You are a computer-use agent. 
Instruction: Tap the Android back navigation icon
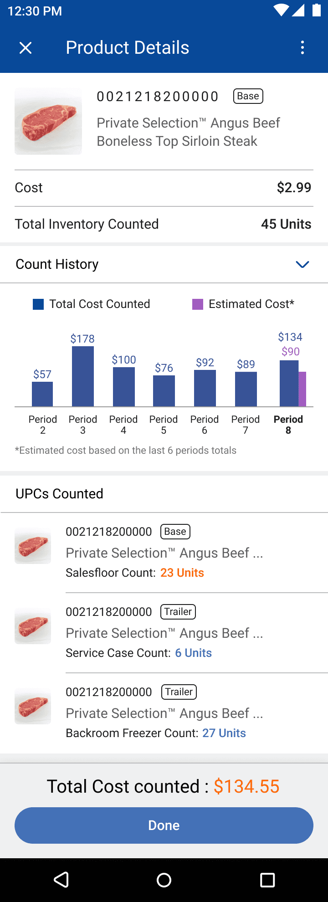[61, 880]
